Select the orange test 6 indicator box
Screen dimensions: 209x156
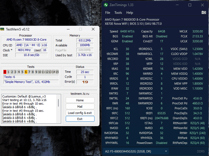pyautogui.click(x=26, y=72)
